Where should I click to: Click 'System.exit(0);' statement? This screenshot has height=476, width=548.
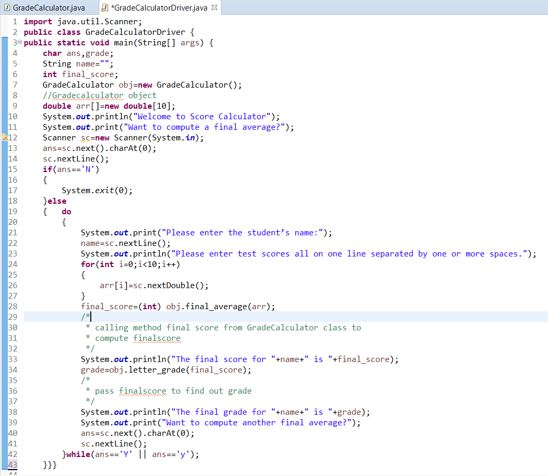(97, 191)
